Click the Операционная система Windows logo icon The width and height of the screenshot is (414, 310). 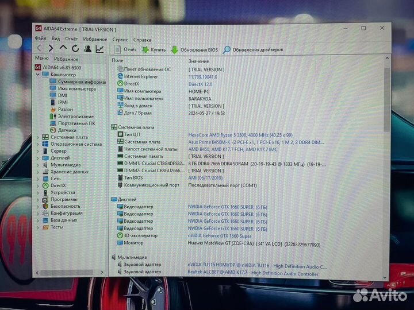(45, 144)
